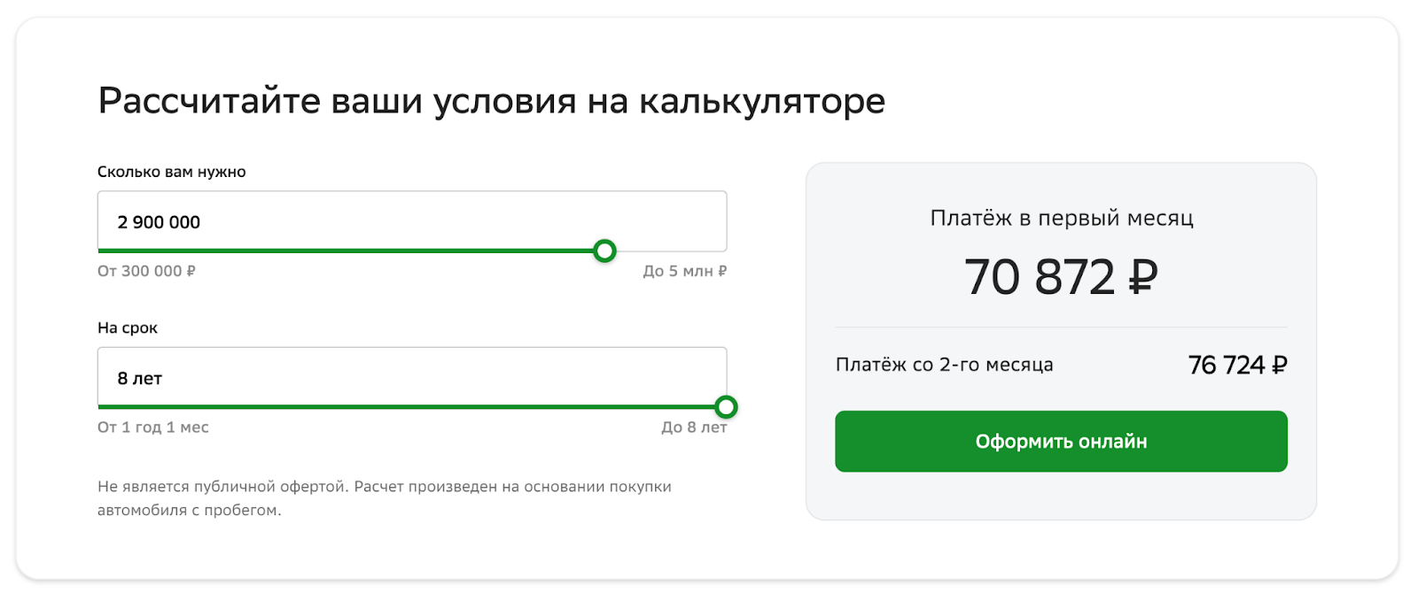
Task: Click the На срок label
Action: point(128,327)
